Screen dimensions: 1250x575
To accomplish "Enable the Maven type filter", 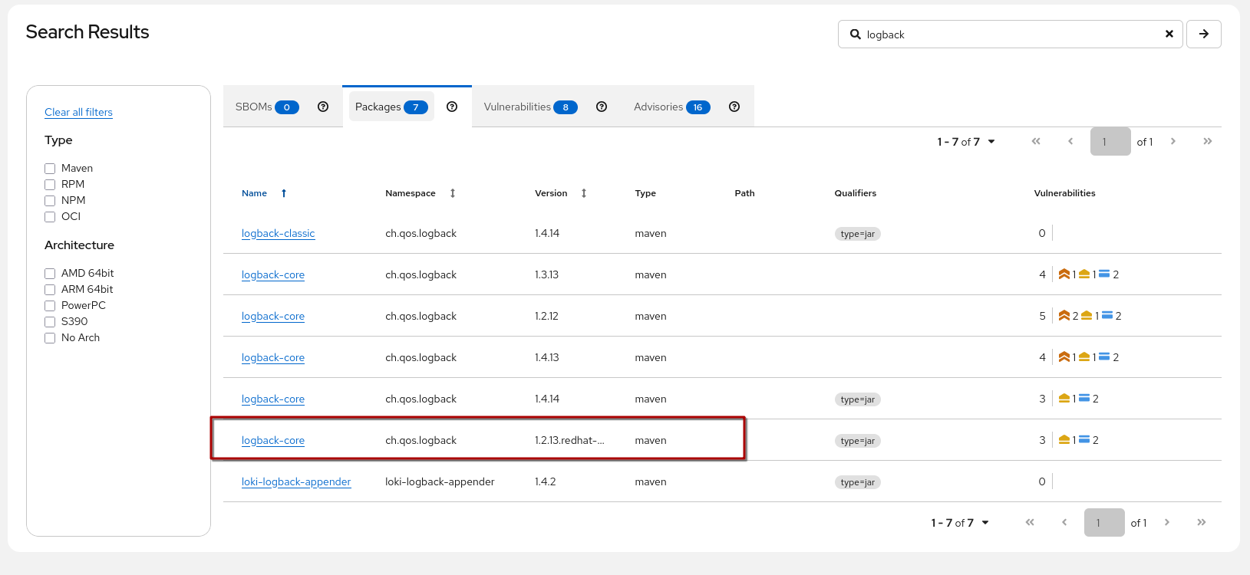I will point(50,169).
